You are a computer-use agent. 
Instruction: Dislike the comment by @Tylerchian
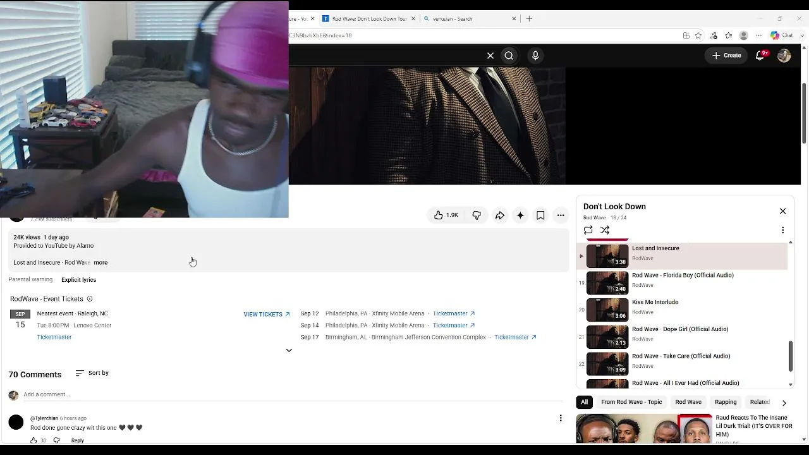tap(56, 440)
